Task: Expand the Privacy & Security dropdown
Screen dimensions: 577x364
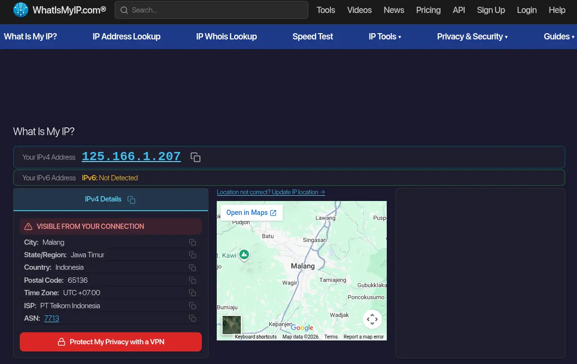Action: click(x=472, y=37)
